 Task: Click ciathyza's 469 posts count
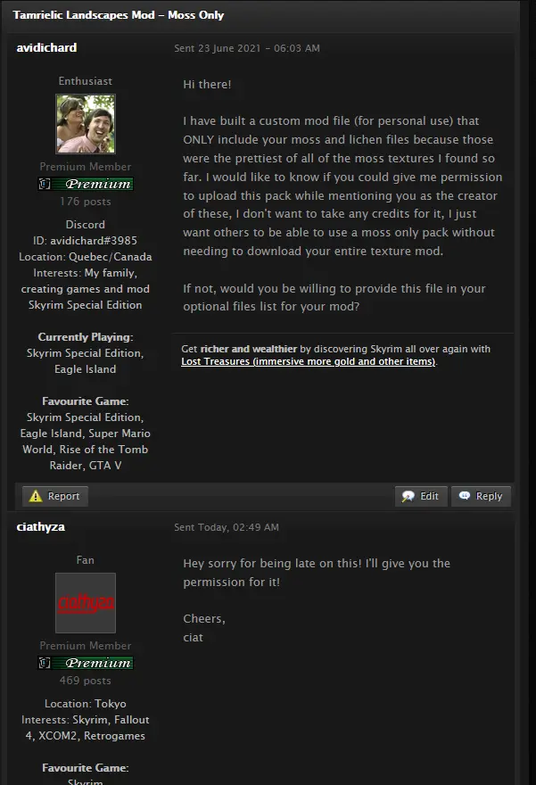[86, 681]
